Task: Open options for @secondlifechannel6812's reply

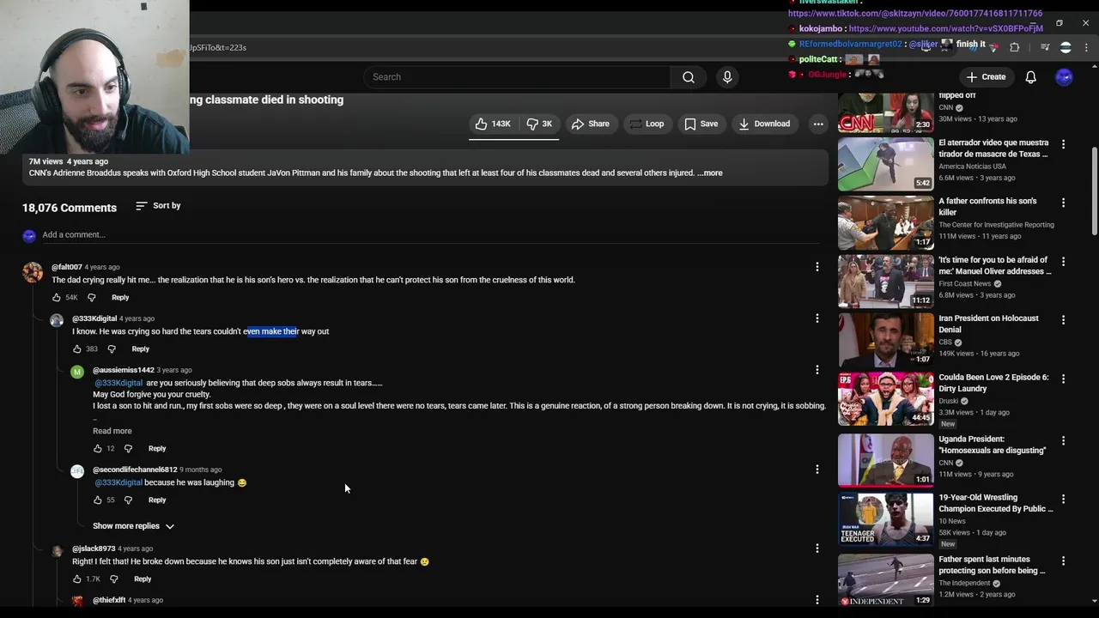Action: click(817, 470)
